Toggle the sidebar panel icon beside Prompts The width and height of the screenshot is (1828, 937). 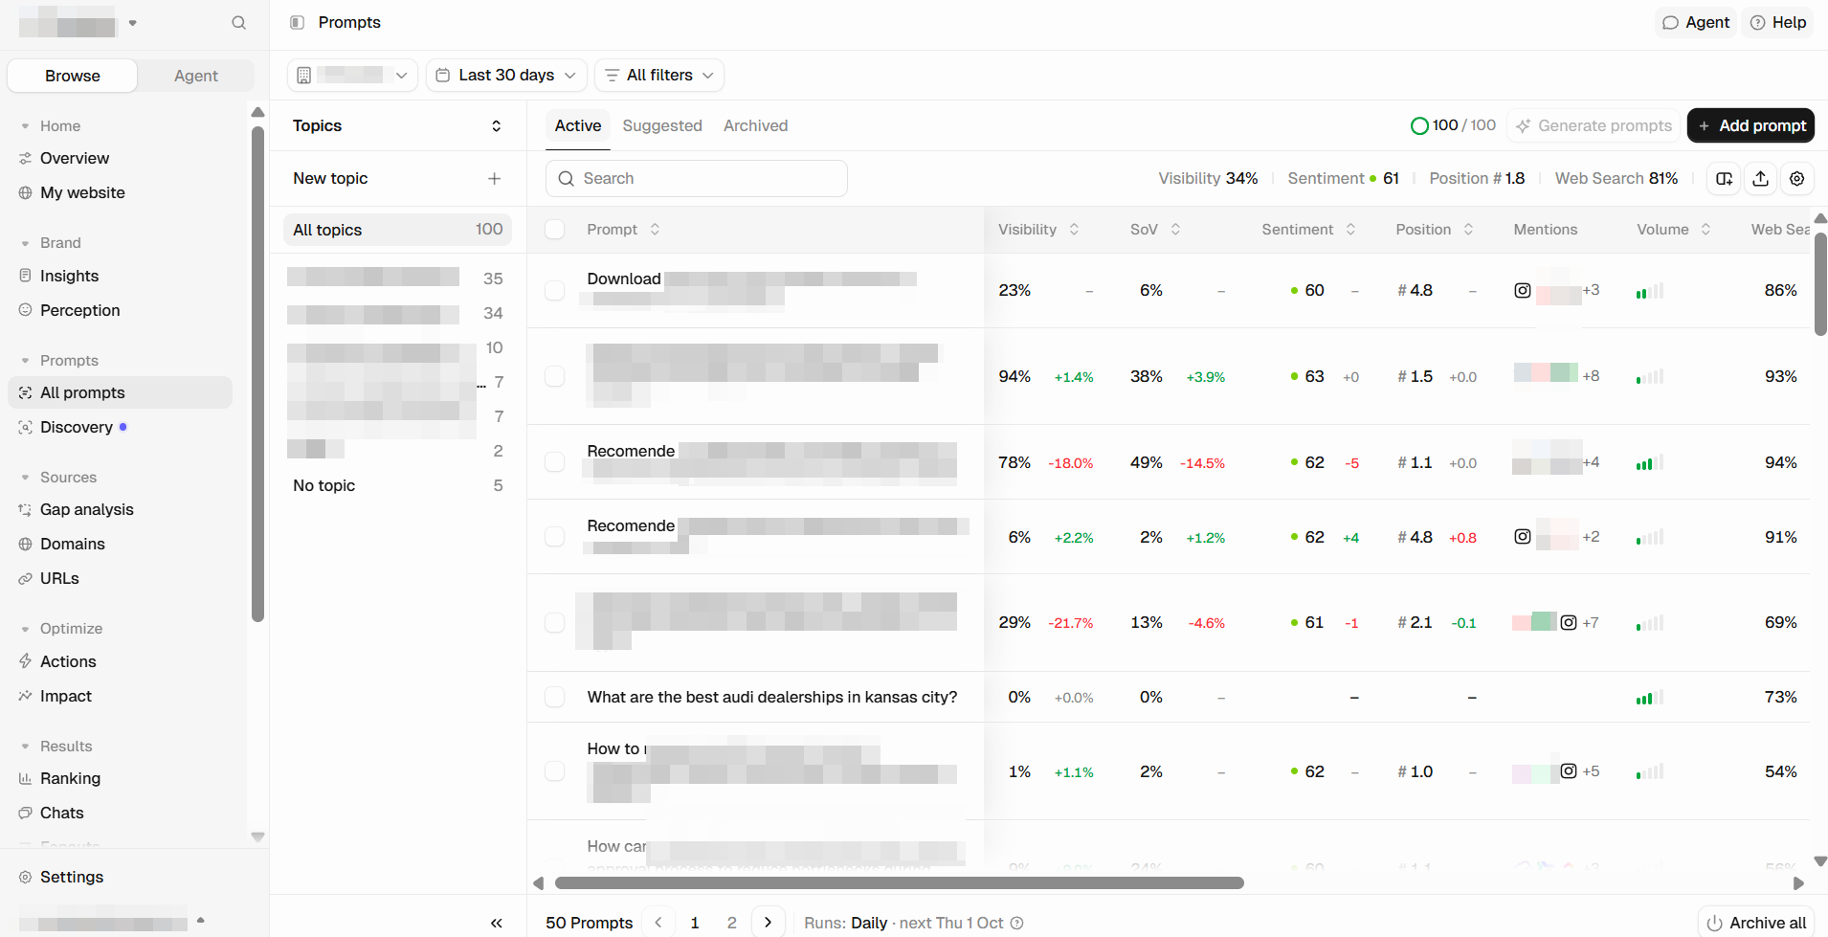[x=297, y=22]
